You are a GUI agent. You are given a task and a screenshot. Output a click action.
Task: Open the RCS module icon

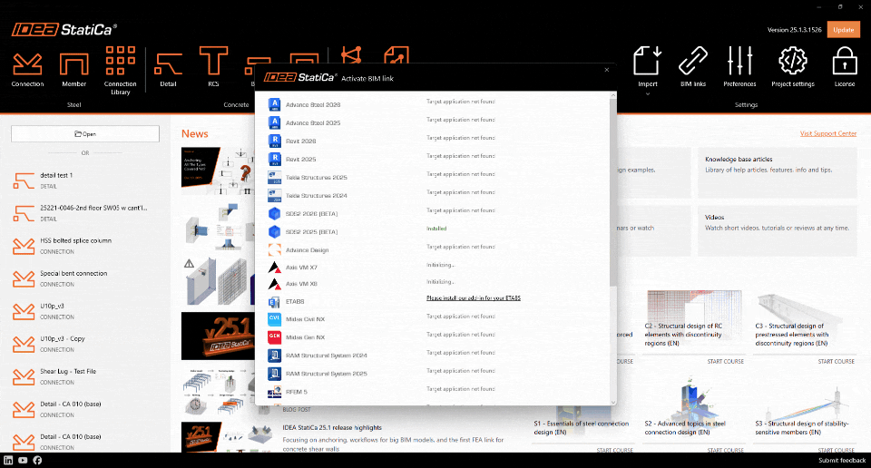pyautogui.click(x=213, y=61)
